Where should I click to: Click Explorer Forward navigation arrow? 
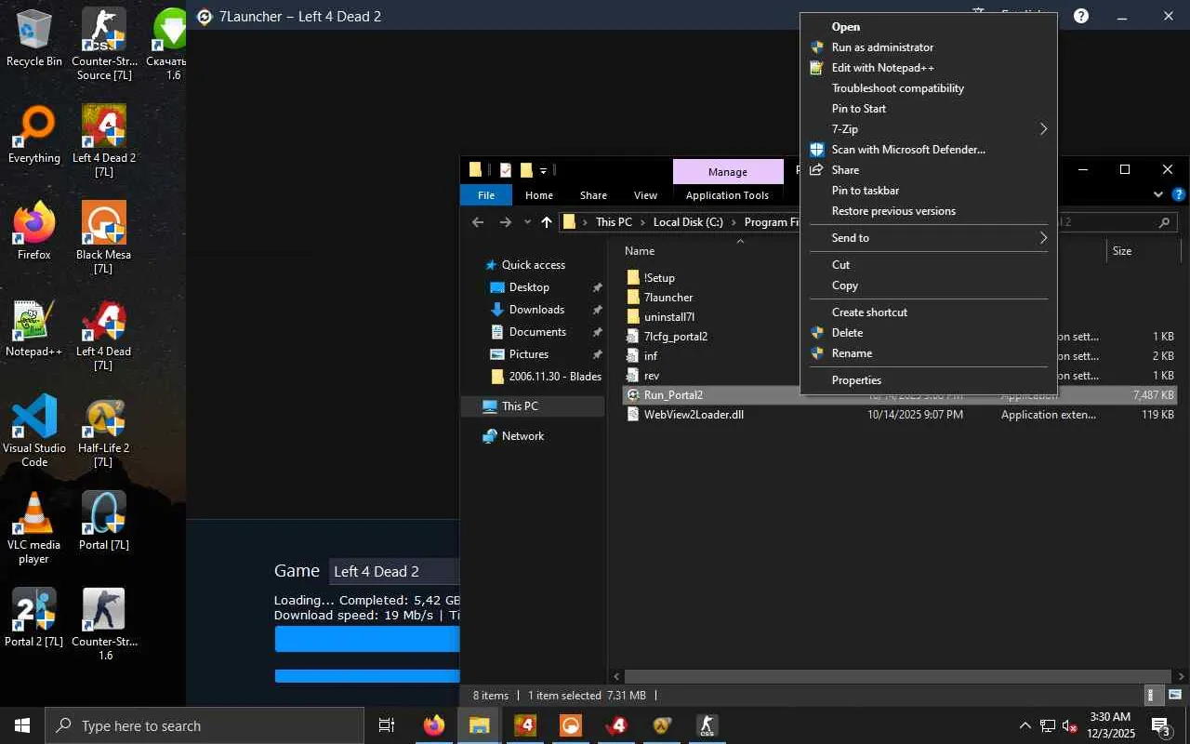(x=506, y=222)
